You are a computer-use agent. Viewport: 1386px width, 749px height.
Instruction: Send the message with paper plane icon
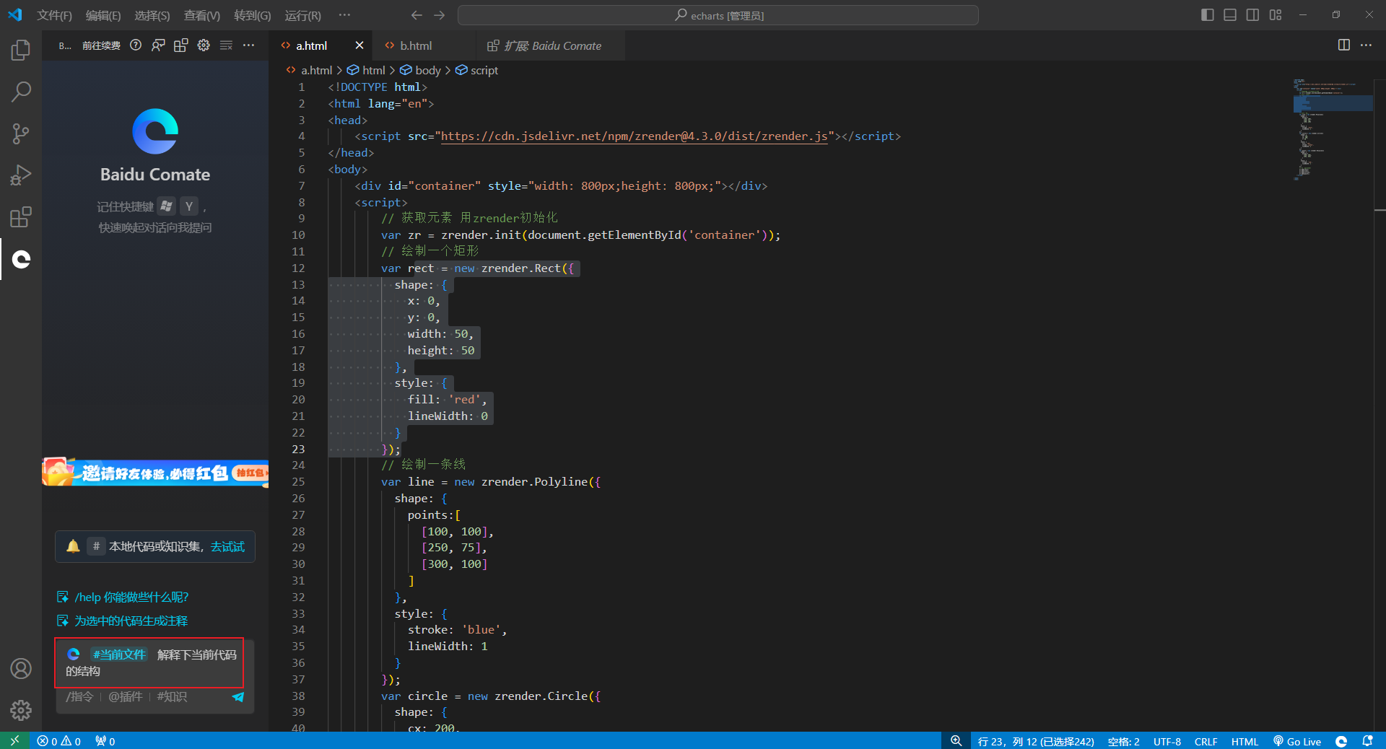[238, 697]
